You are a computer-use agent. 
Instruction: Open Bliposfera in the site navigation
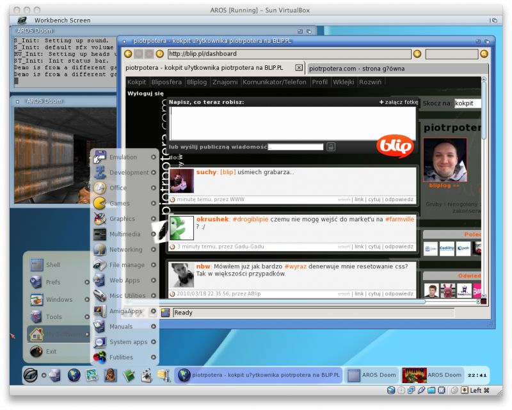166,82
